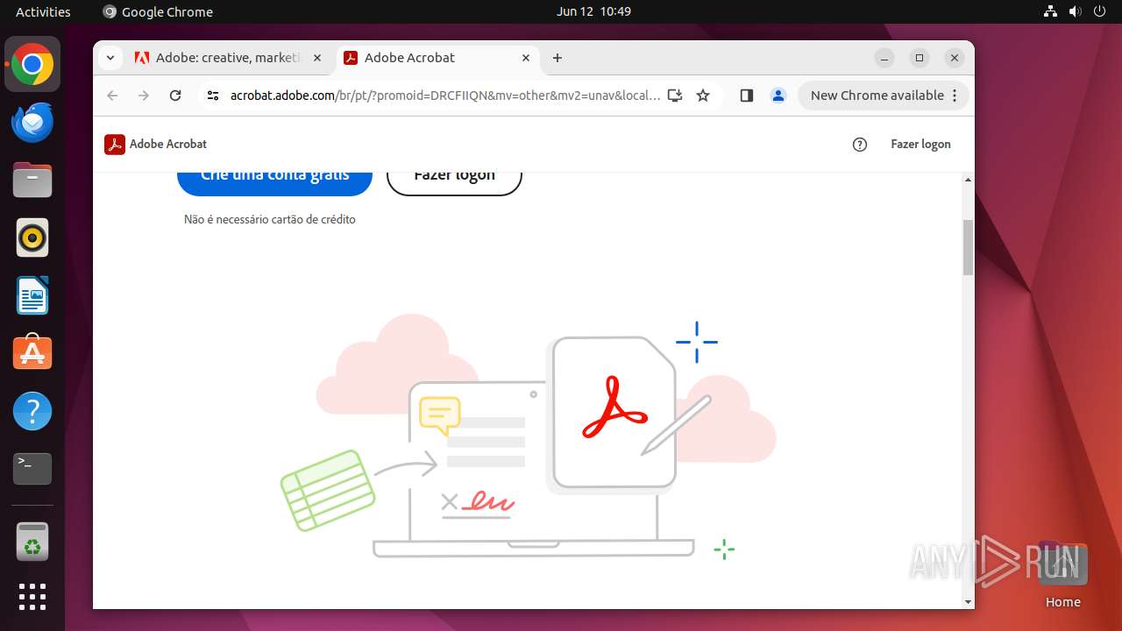
Task: Launch Thunderbird mail from the dock
Action: (32, 123)
